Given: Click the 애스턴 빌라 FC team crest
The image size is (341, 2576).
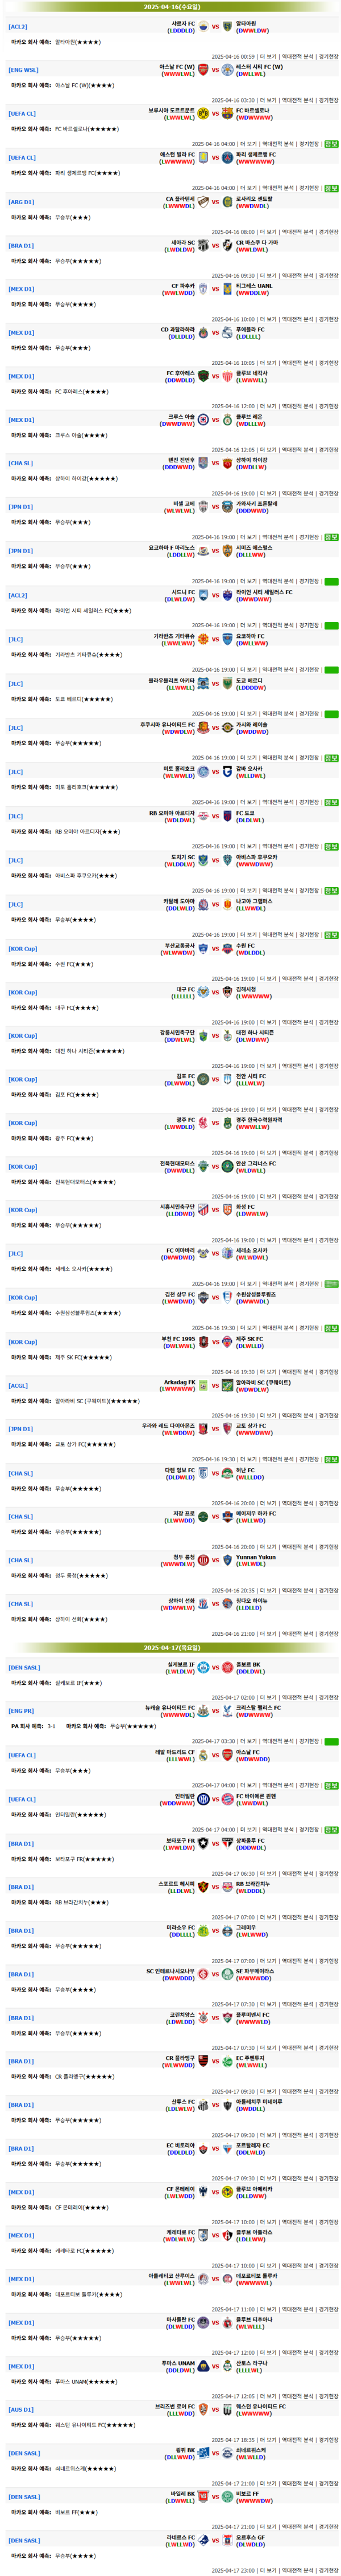Looking at the screenshot, I should point(202,157).
